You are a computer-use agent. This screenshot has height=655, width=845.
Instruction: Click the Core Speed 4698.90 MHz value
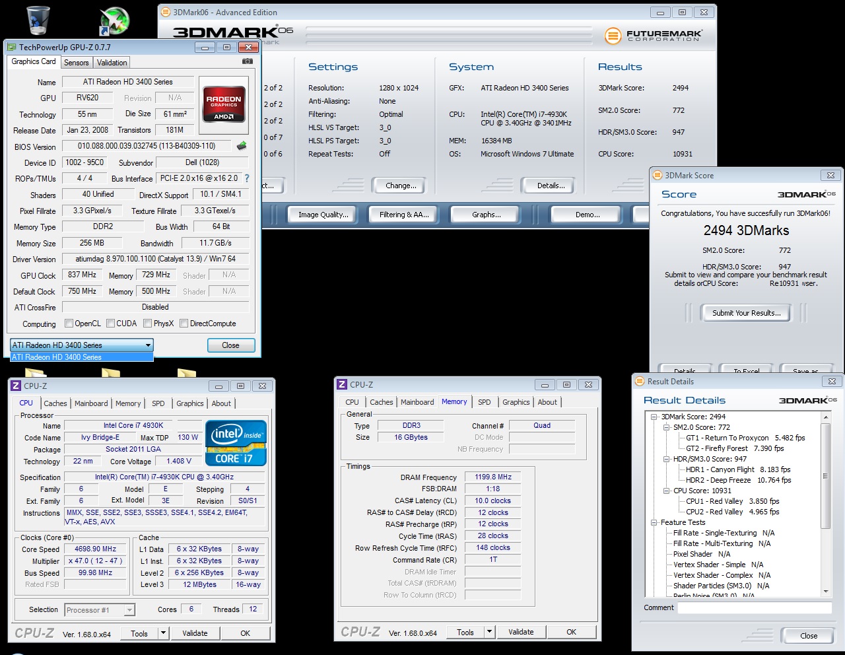pyautogui.click(x=96, y=549)
